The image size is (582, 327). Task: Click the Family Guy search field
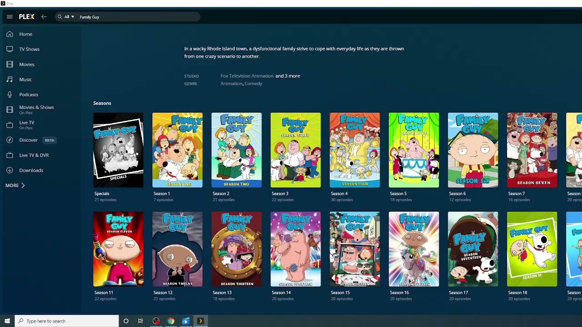pyautogui.click(x=136, y=17)
